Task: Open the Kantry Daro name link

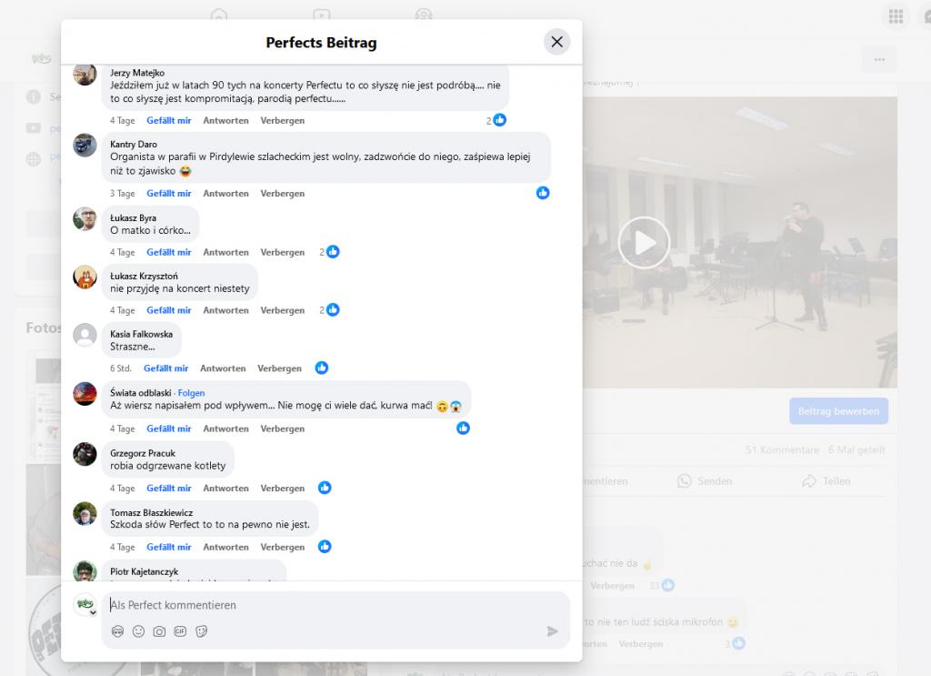Action: click(x=134, y=145)
